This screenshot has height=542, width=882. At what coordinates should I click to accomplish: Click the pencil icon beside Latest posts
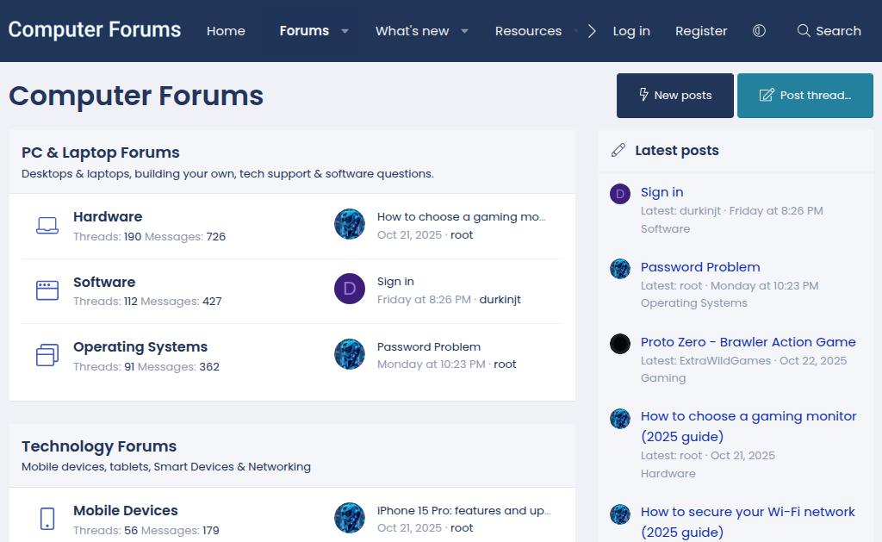618,151
